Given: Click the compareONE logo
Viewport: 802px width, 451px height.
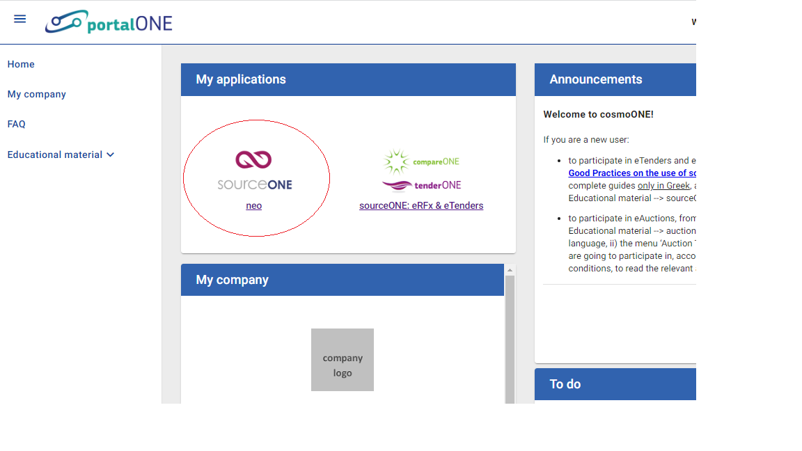Looking at the screenshot, I should click(x=421, y=161).
